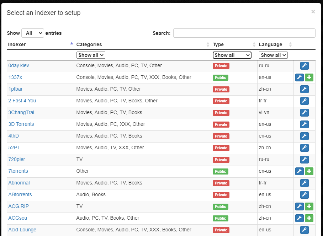Open the ABtorrents configuration wrench icon
Viewport: 323px width, 236px height.
tap(304, 194)
